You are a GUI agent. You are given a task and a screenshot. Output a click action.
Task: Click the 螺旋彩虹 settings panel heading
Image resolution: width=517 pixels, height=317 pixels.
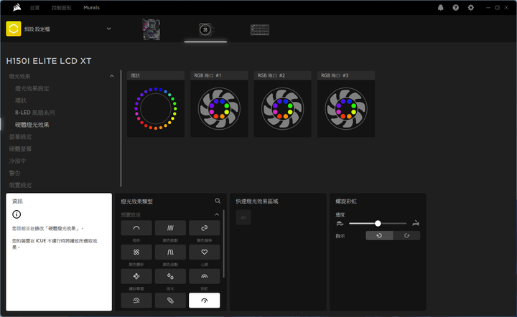point(346,201)
